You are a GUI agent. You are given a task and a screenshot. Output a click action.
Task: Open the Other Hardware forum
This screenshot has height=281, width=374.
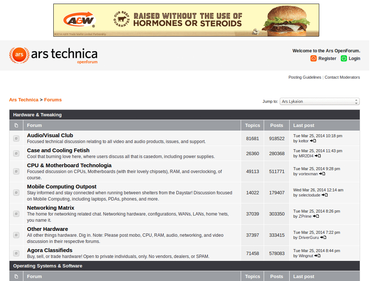[x=47, y=229]
